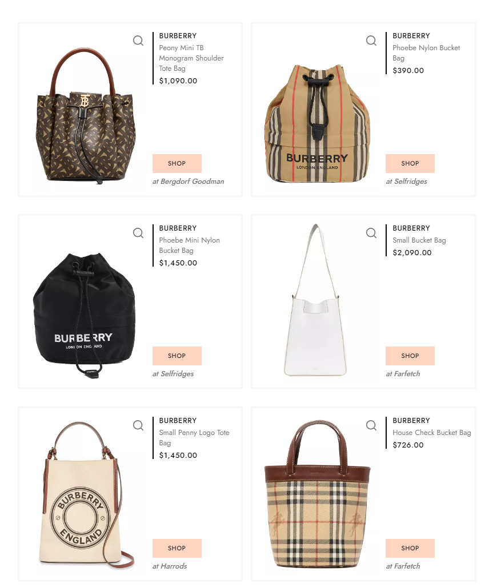Click the brown monogram bucket bag image

click(85, 115)
